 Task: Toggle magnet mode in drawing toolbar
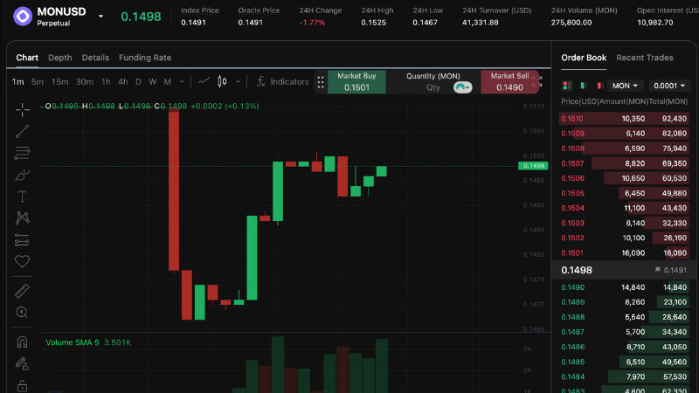pos(22,342)
